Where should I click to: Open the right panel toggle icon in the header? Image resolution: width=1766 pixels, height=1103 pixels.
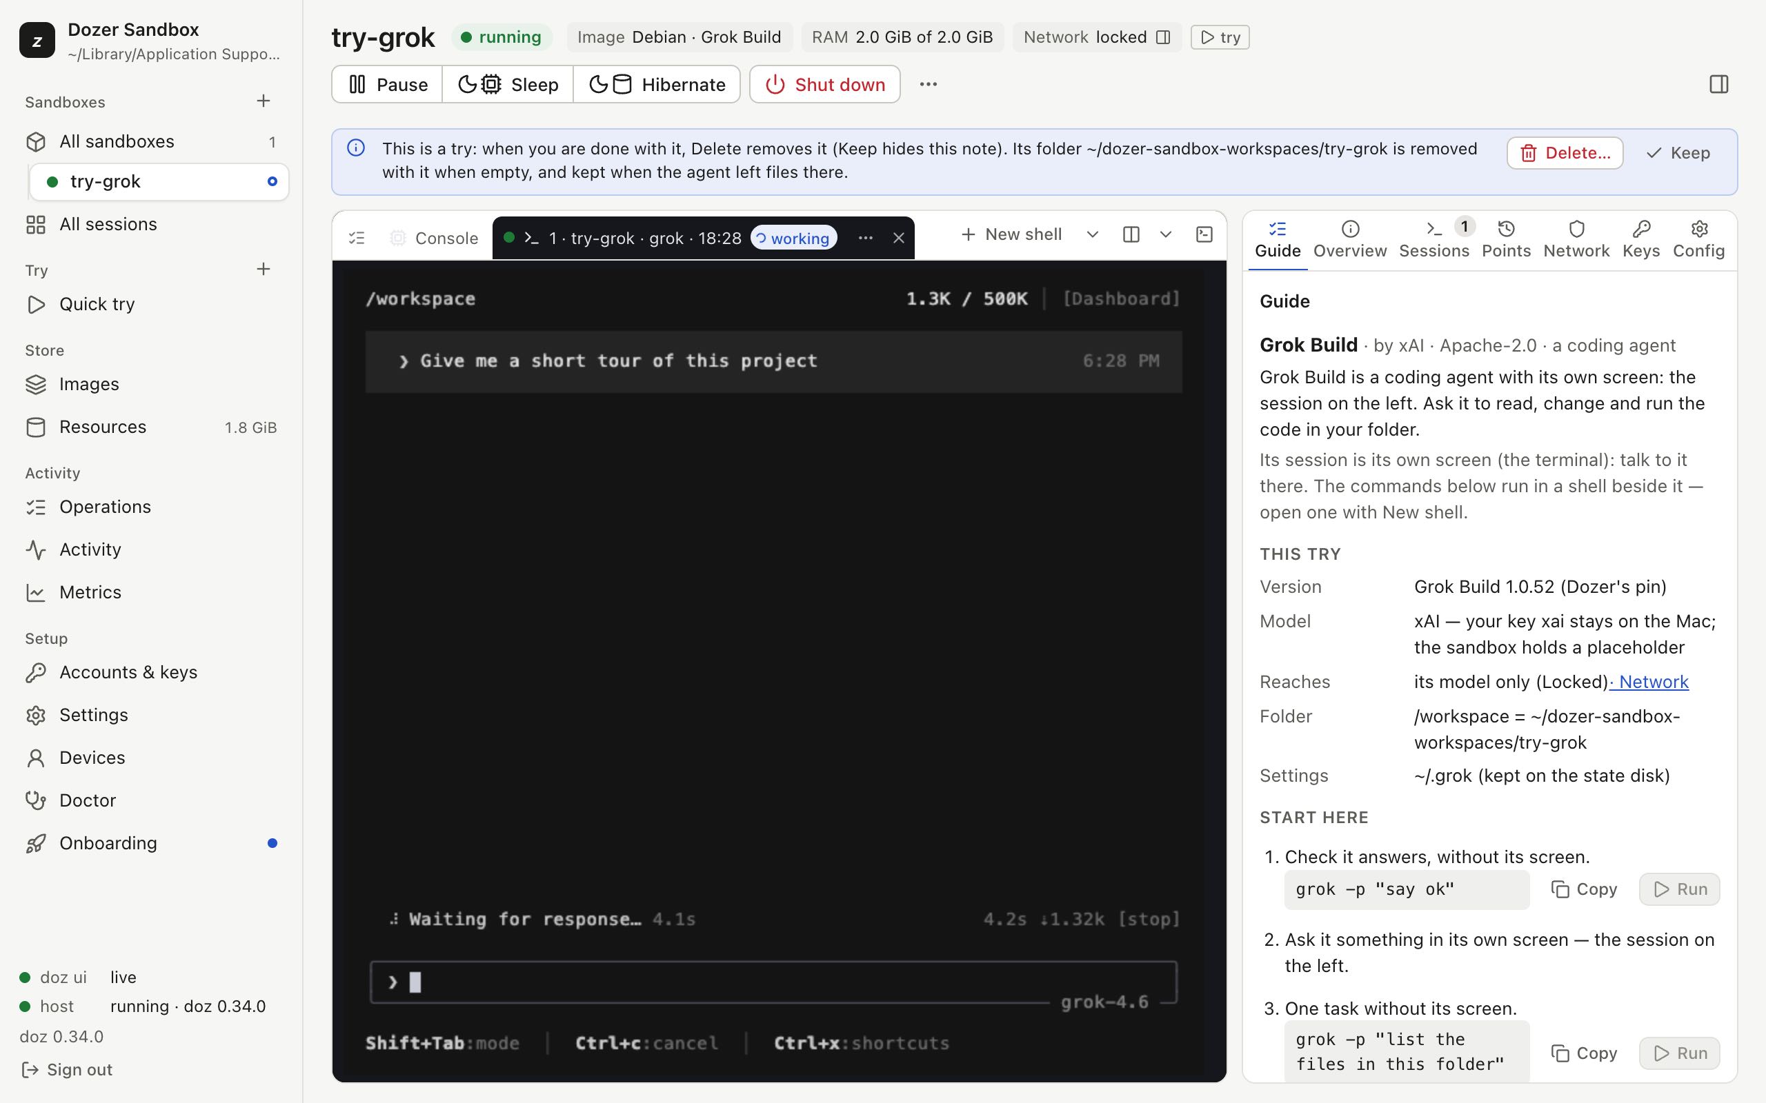(1718, 85)
